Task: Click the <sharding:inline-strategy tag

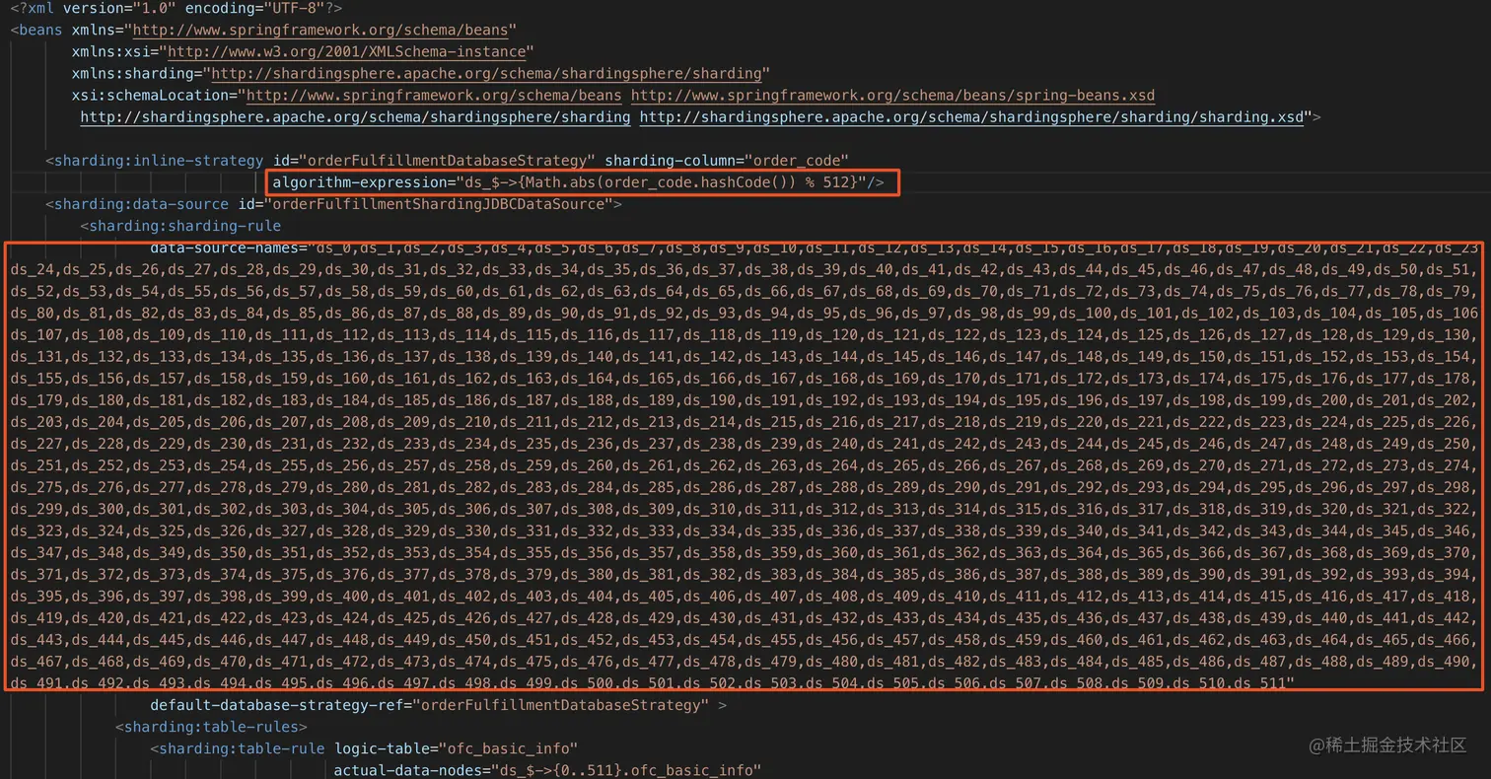Action: click(155, 161)
